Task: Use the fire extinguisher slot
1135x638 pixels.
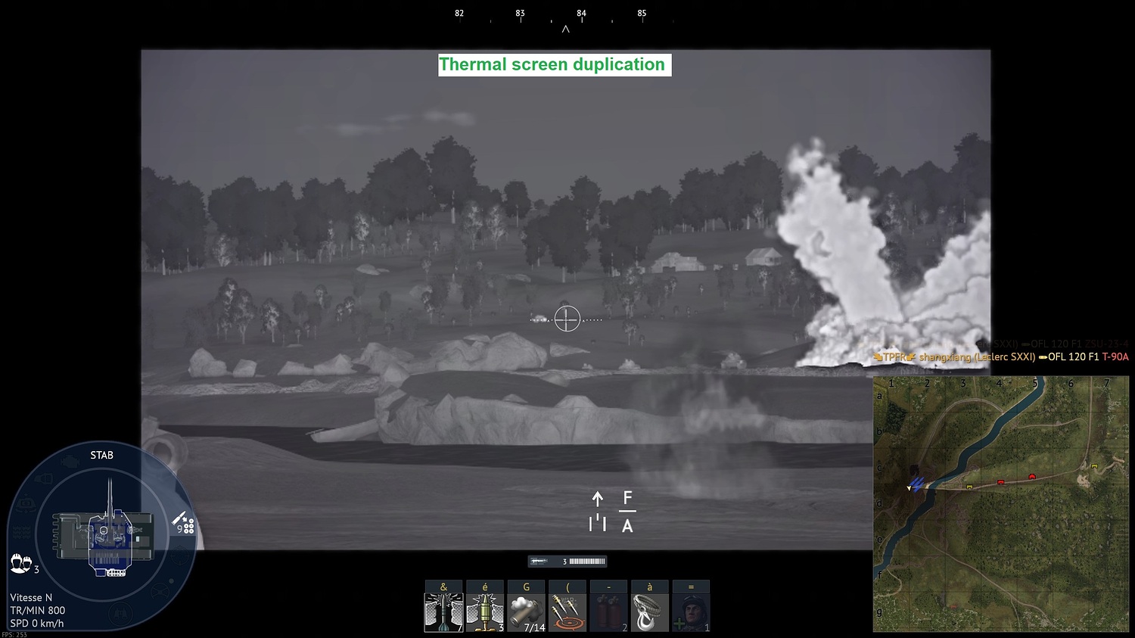Action: [609, 612]
